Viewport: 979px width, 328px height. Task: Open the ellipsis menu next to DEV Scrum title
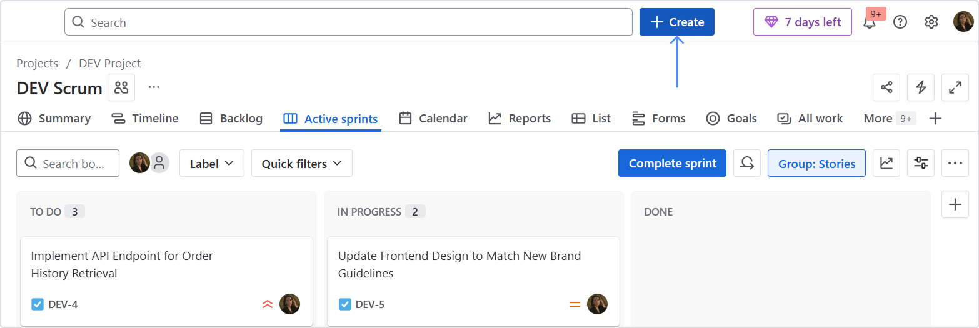[x=154, y=87]
